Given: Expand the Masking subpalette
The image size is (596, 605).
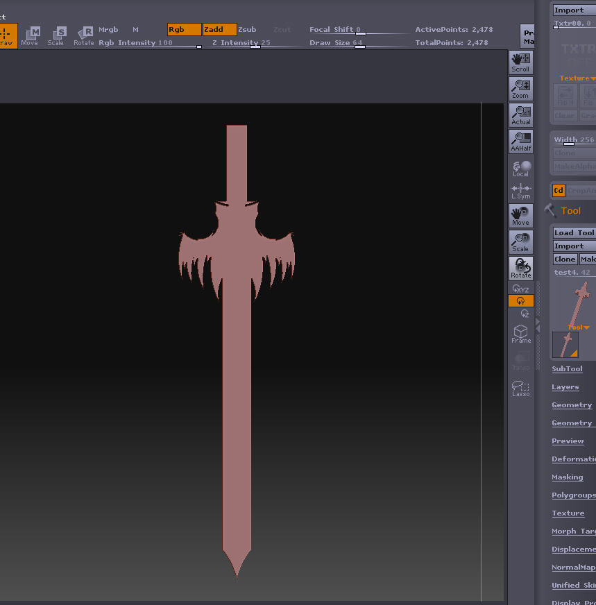Looking at the screenshot, I should coord(567,477).
